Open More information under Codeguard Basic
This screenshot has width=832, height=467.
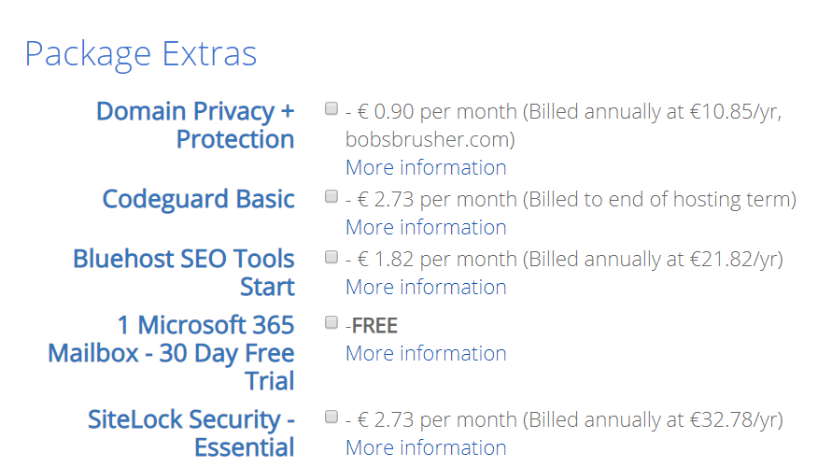426,228
